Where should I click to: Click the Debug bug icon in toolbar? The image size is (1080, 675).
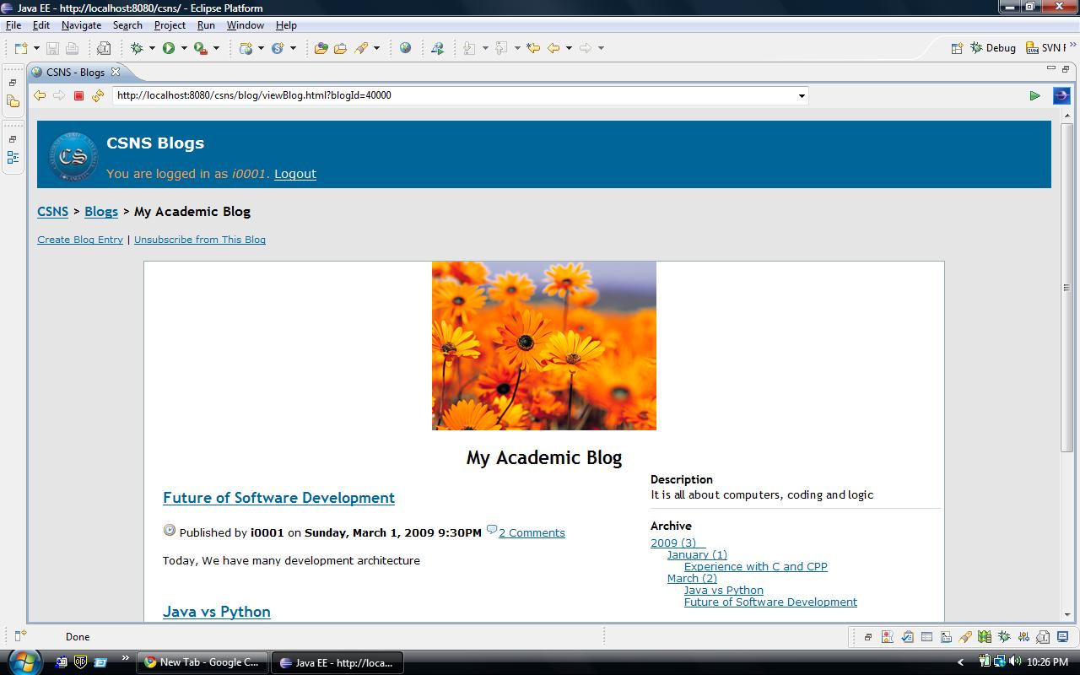137,48
